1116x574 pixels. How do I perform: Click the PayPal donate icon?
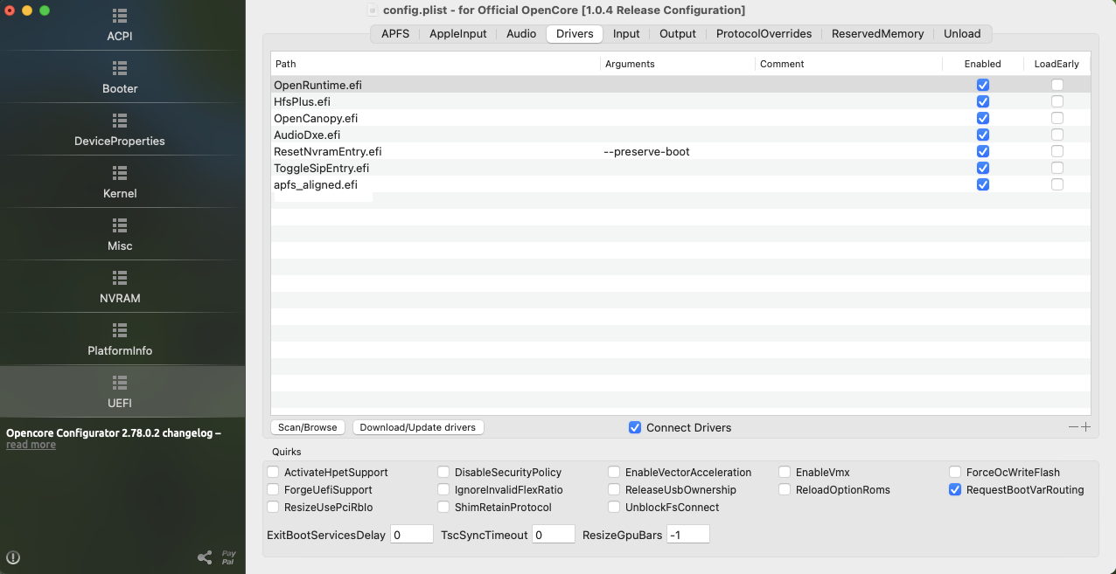point(228,557)
